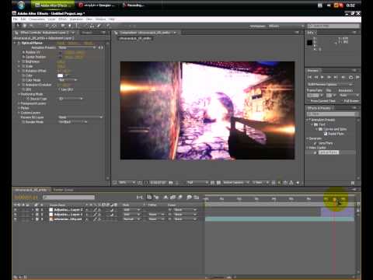Create new bin in Effects & Presets
This screenshot has width=373, height=280.
353,183
